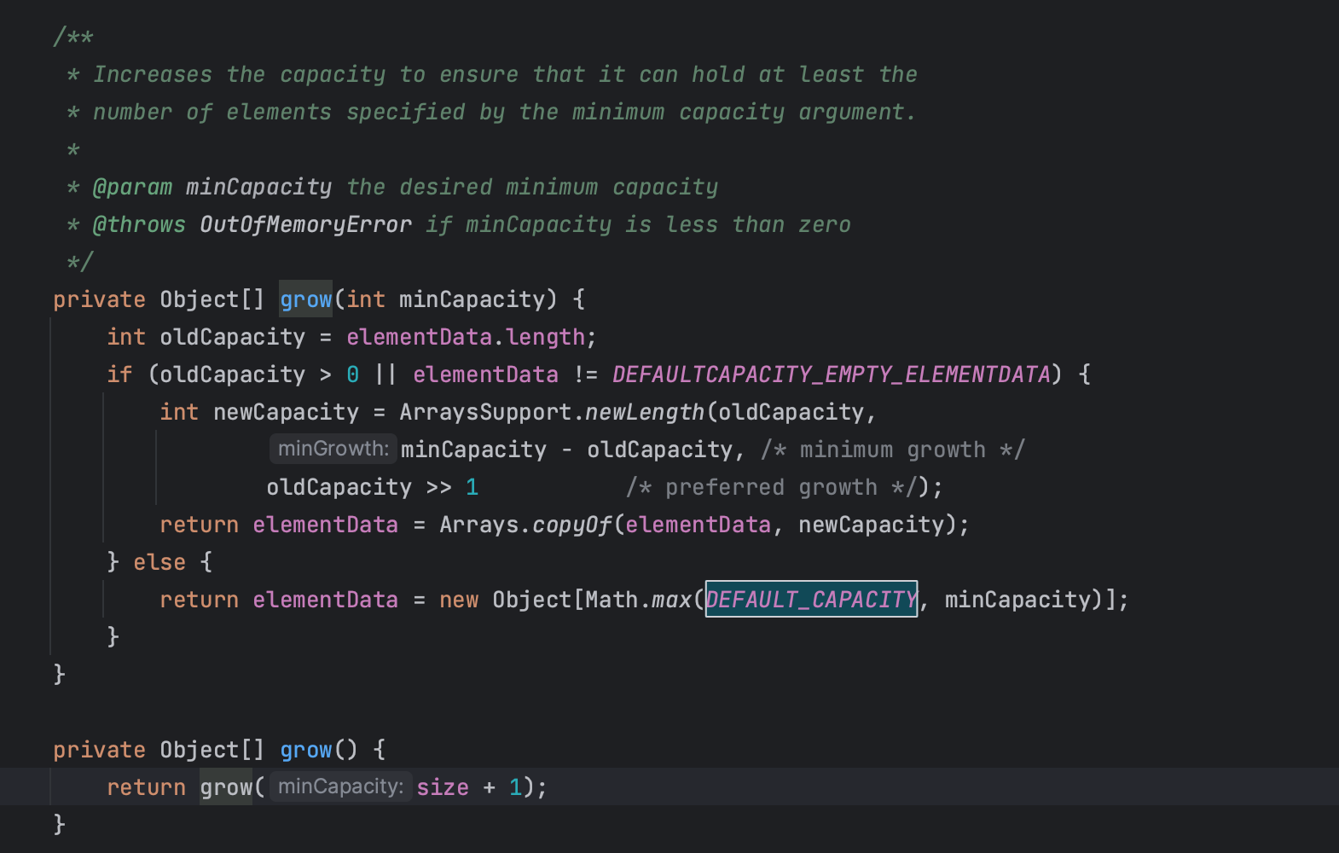1339x853 pixels.
Task: Click the Javadoc line 'Increases the capacity'
Action: pos(505,74)
